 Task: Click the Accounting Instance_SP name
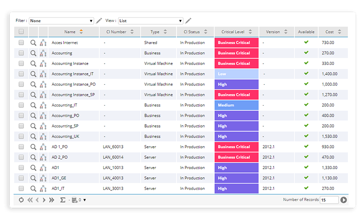(x=73, y=95)
